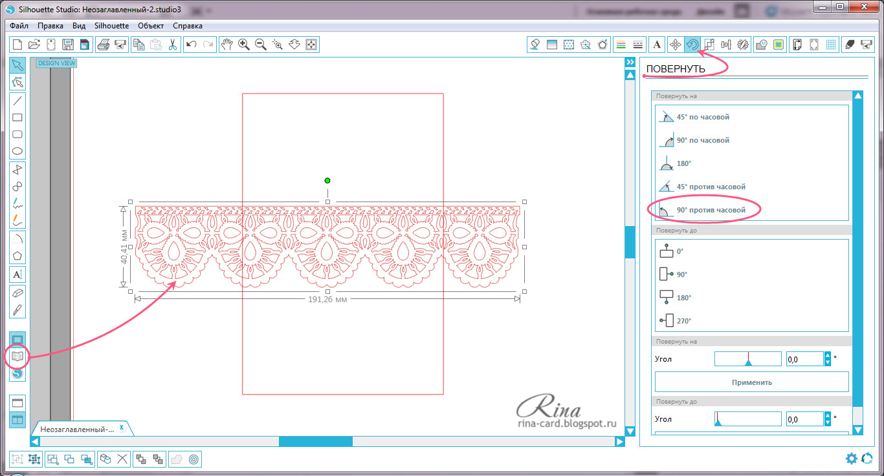Open the Silhouette online store icon
Image resolution: width=884 pixels, height=476 pixels.
click(18, 373)
